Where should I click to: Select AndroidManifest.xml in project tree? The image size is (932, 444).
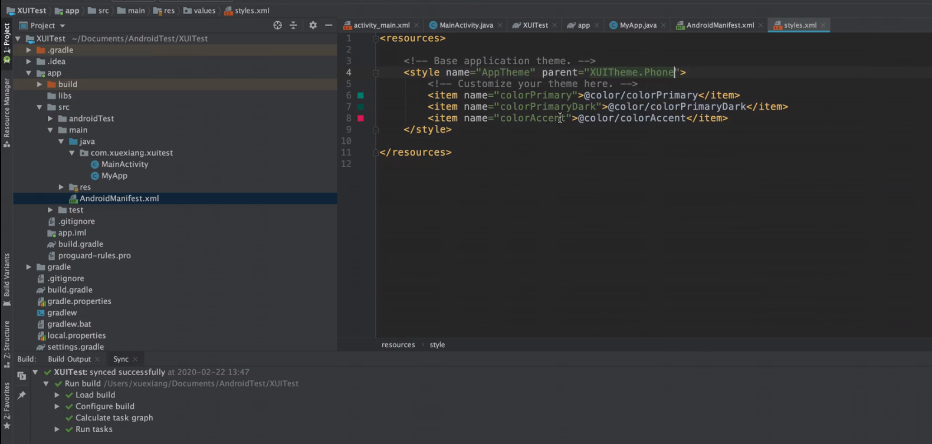119,199
